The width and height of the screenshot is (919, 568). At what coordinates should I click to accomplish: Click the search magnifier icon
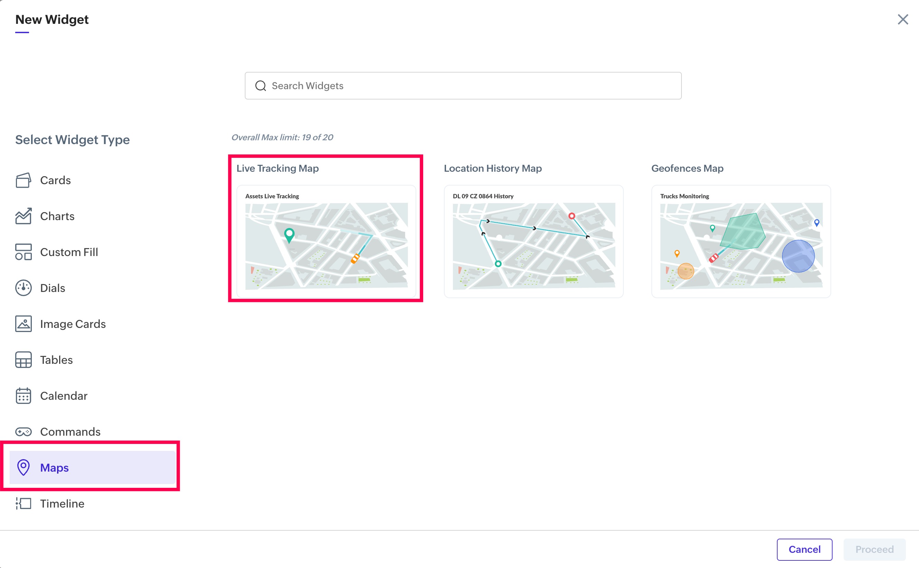[x=260, y=86]
